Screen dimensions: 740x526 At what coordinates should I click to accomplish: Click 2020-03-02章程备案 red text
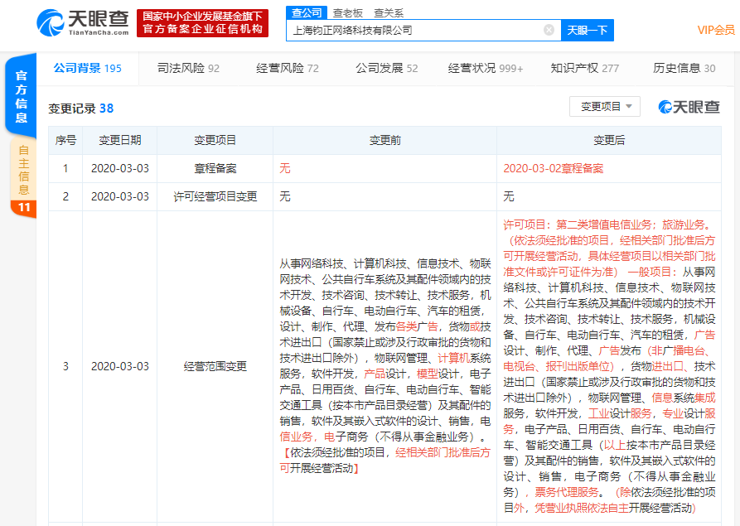point(553,168)
